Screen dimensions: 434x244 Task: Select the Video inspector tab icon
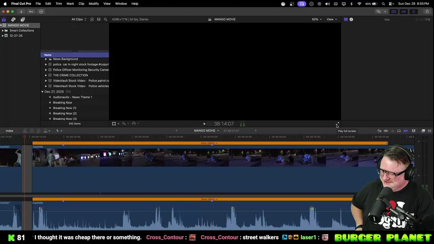(346, 19)
